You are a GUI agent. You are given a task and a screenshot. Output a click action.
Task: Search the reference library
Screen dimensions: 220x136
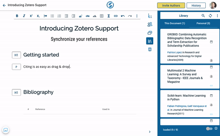pos(203,16)
